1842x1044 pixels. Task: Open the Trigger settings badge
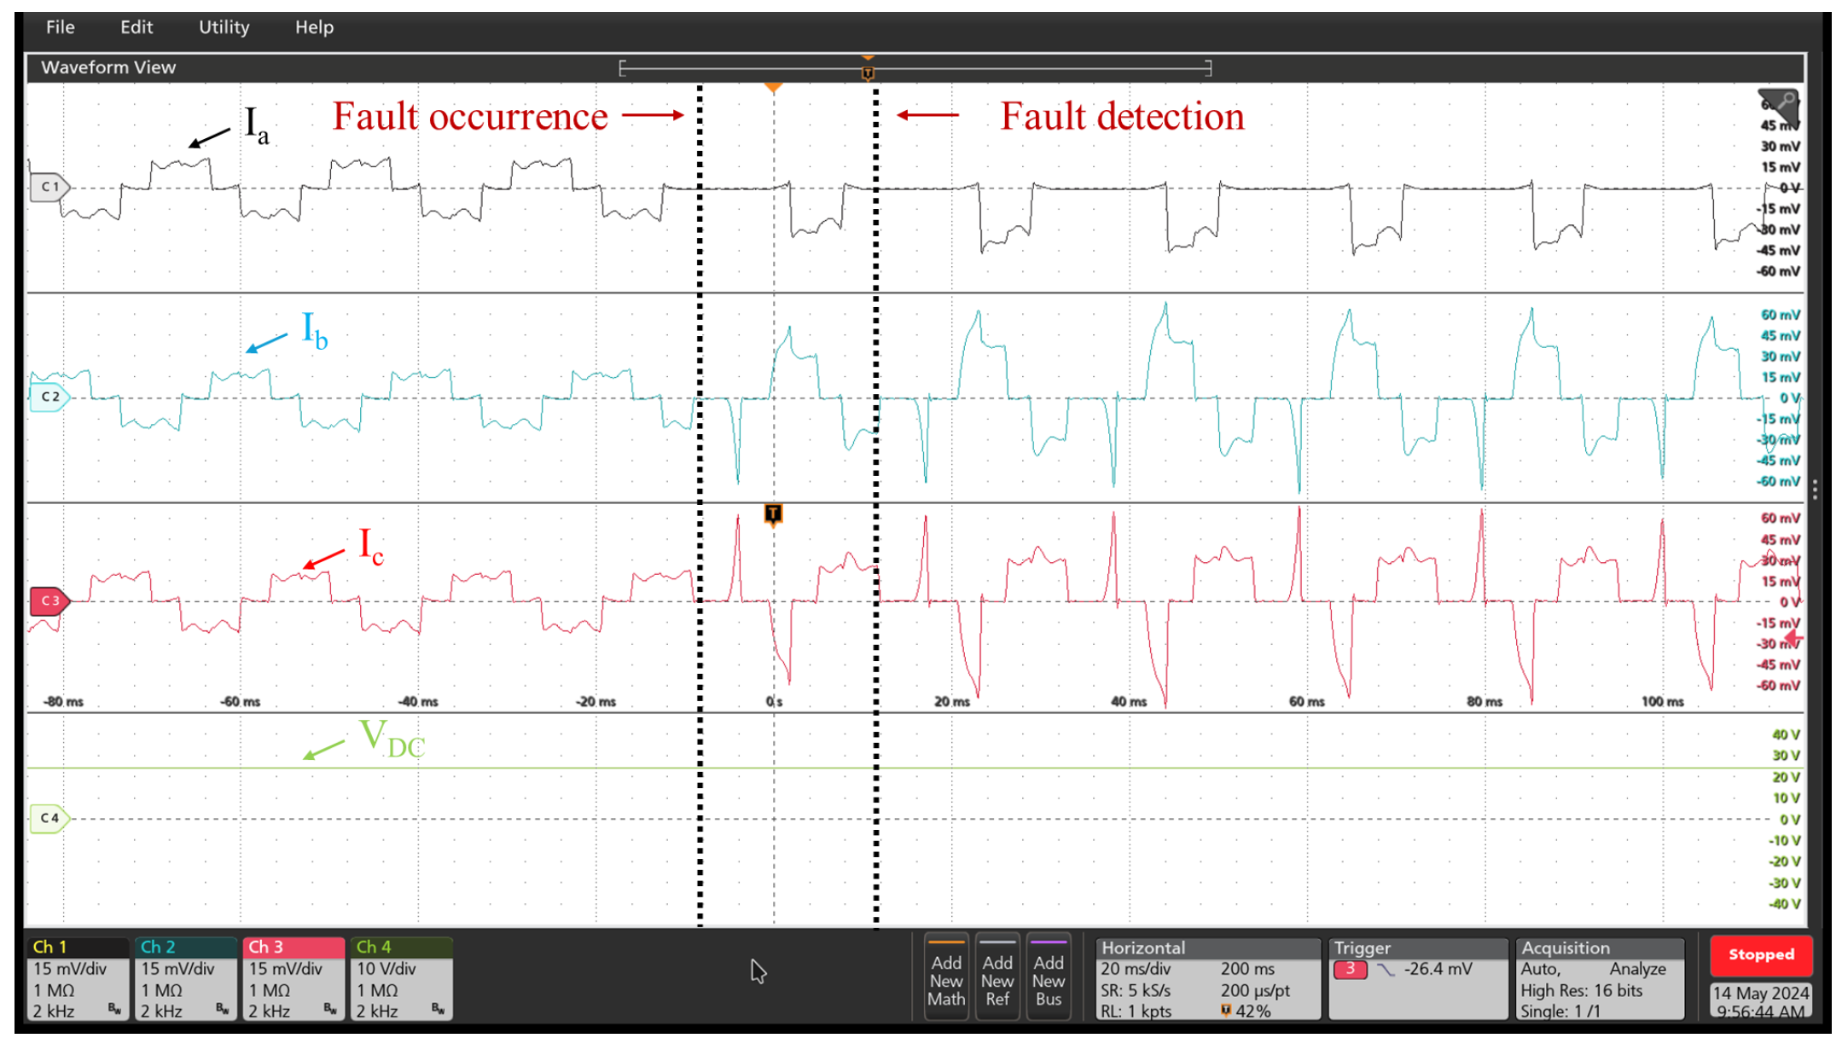pos(1417,978)
